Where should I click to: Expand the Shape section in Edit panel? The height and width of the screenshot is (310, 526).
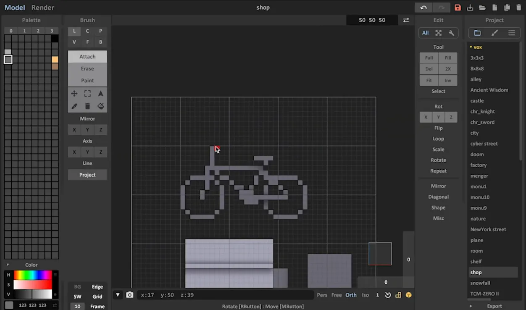coord(438,208)
